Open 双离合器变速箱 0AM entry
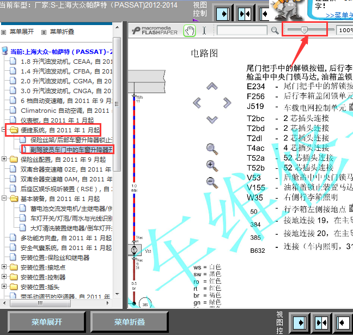The height and width of the screenshot is (335, 353). pyautogui.click(x=66, y=179)
